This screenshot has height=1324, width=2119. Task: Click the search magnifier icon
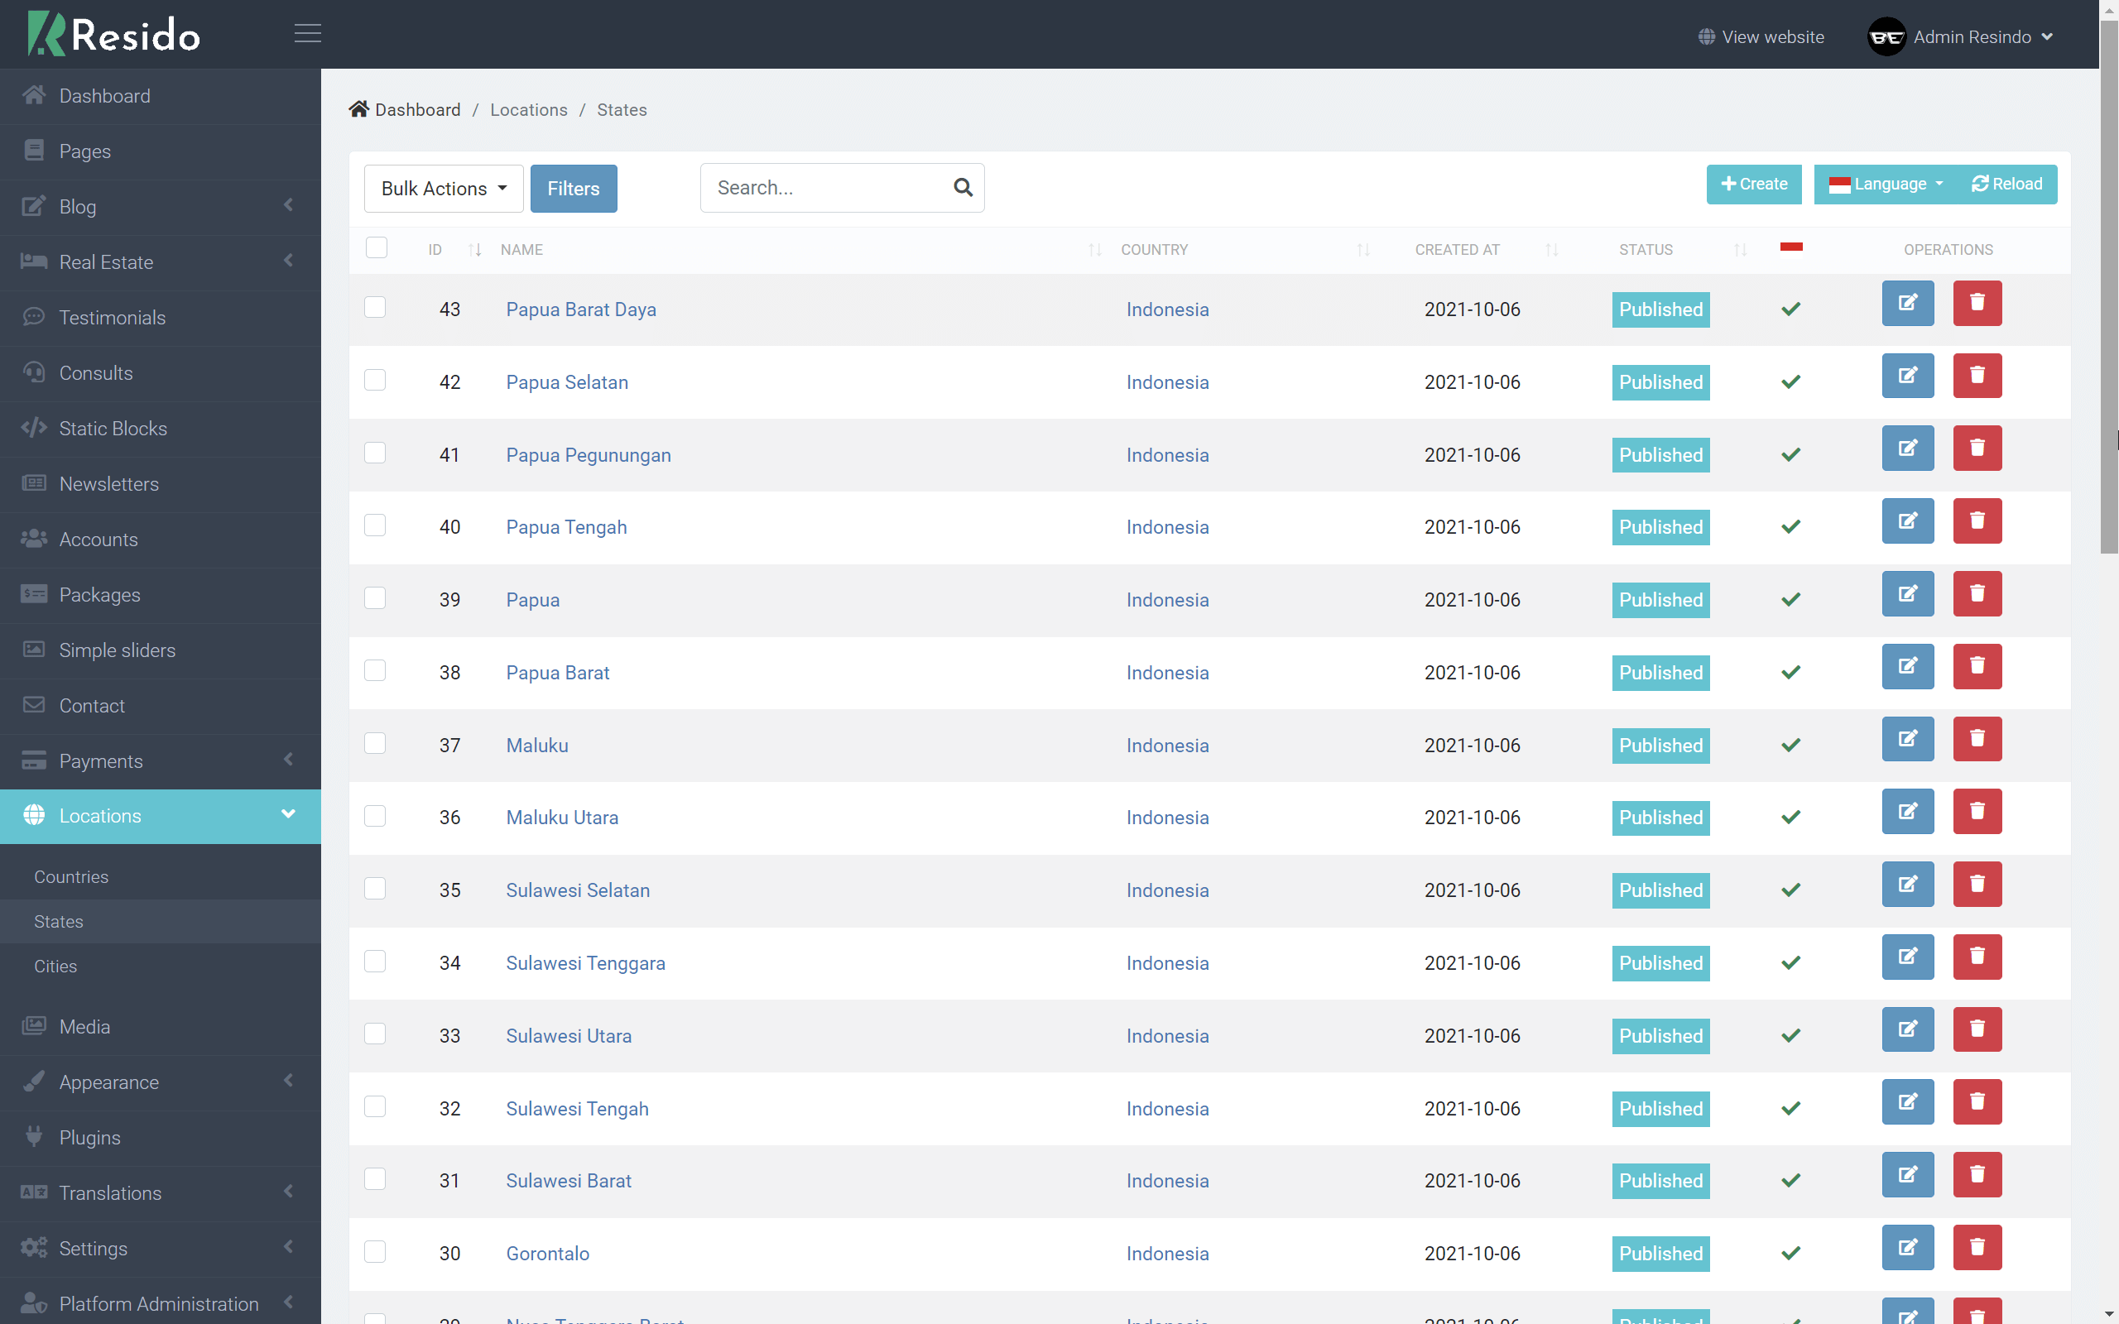tap(963, 187)
